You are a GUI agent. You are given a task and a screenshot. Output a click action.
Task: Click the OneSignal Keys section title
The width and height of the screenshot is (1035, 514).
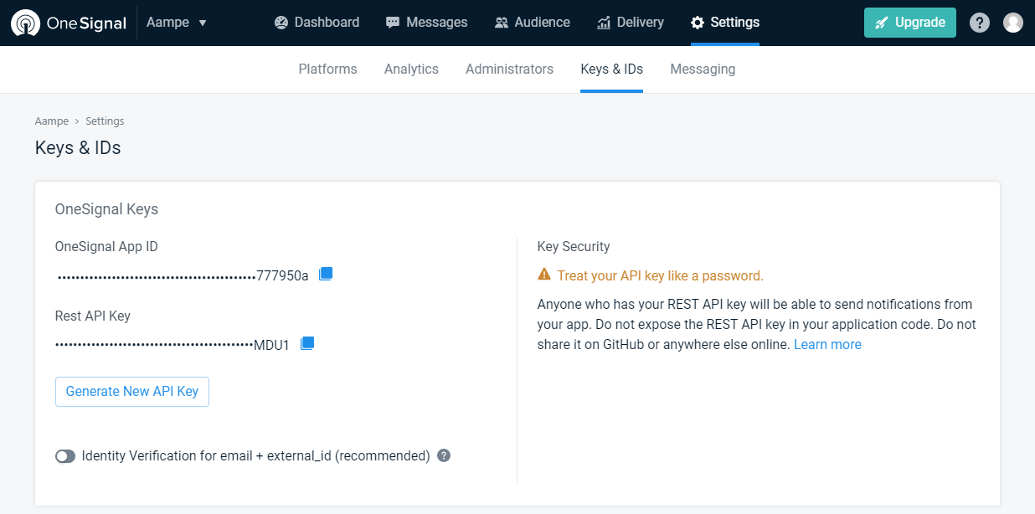coord(106,209)
